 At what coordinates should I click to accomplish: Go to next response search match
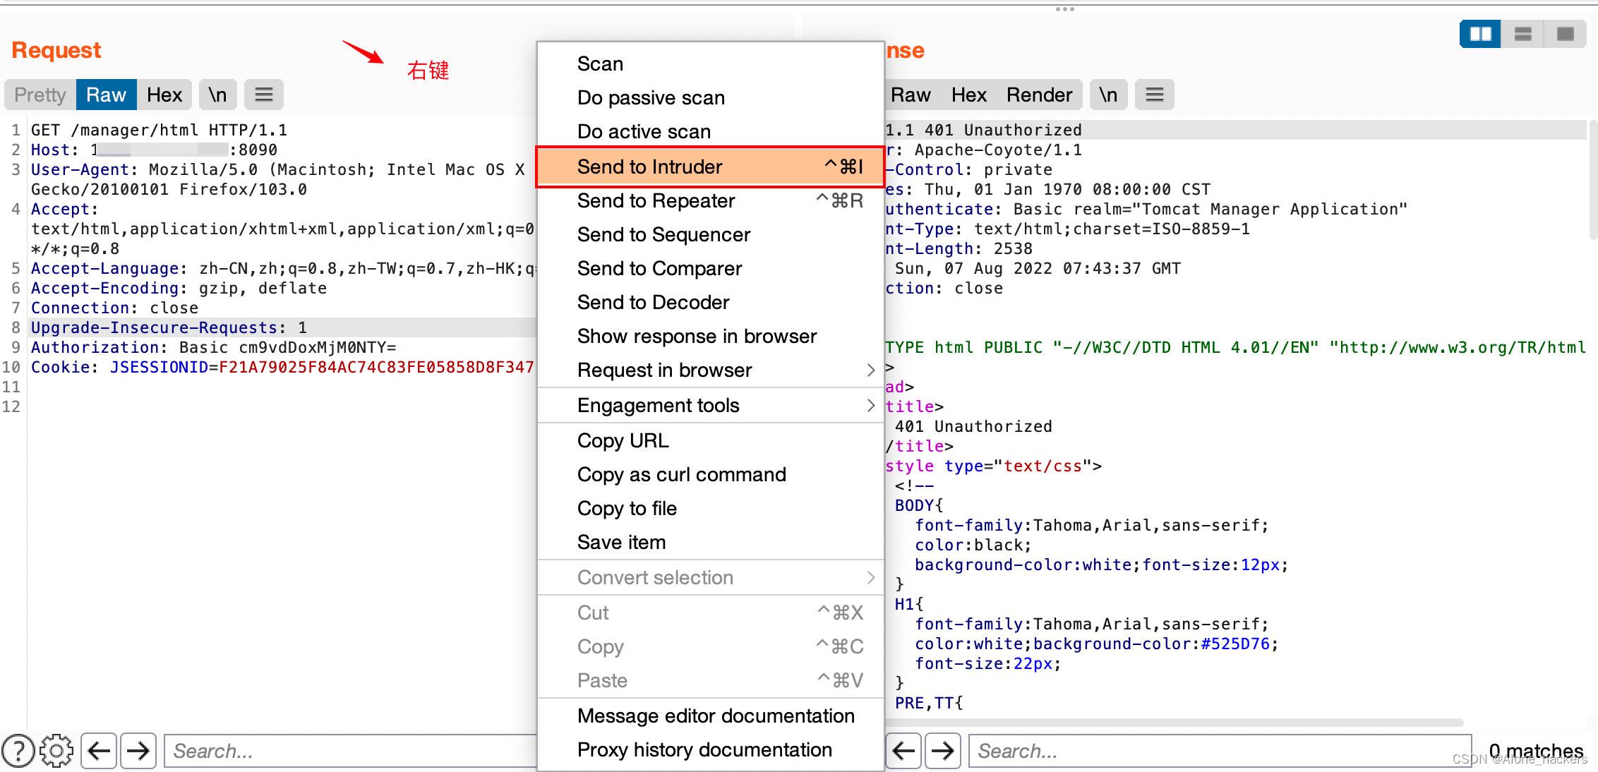[x=943, y=751]
